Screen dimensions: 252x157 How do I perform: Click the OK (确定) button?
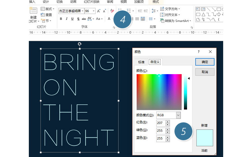[x=205, y=62]
